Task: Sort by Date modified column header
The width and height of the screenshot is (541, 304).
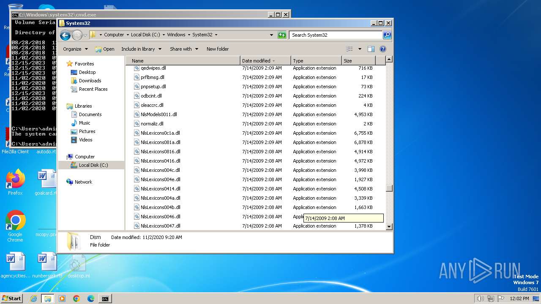Action: pos(265,61)
